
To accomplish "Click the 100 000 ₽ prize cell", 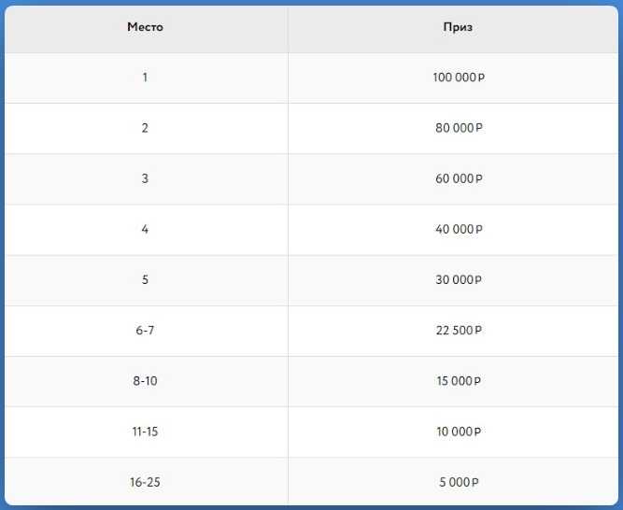I will [458, 78].
